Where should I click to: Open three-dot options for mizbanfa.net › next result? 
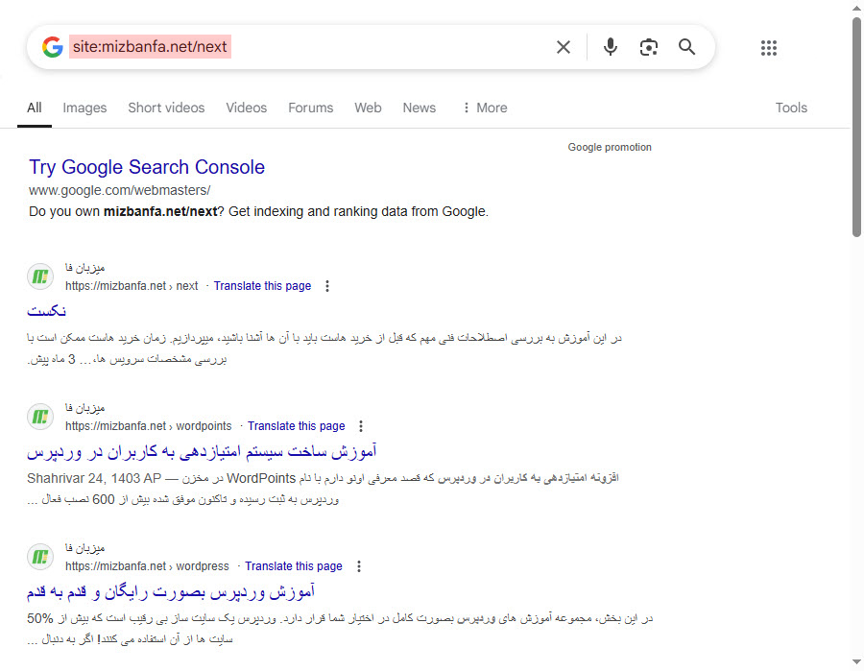327,286
